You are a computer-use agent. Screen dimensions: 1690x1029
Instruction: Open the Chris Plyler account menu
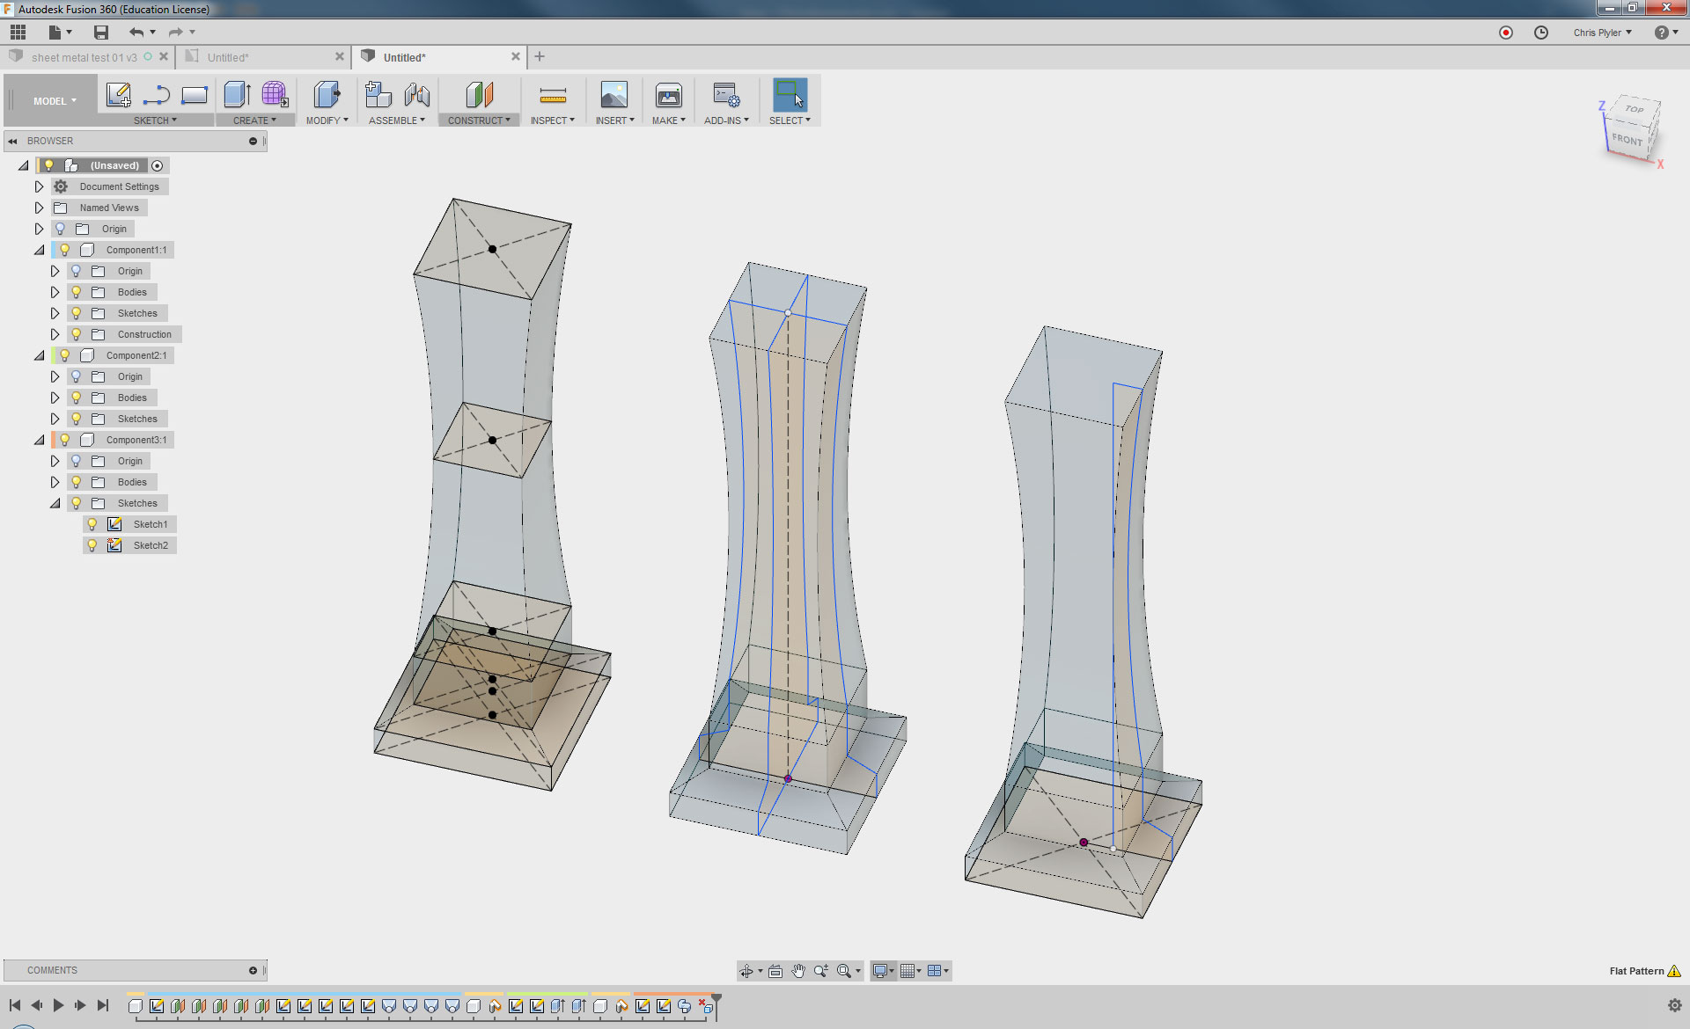pyautogui.click(x=1602, y=33)
